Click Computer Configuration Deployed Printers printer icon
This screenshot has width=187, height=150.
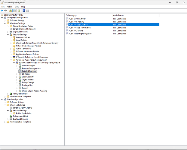point(11,32)
